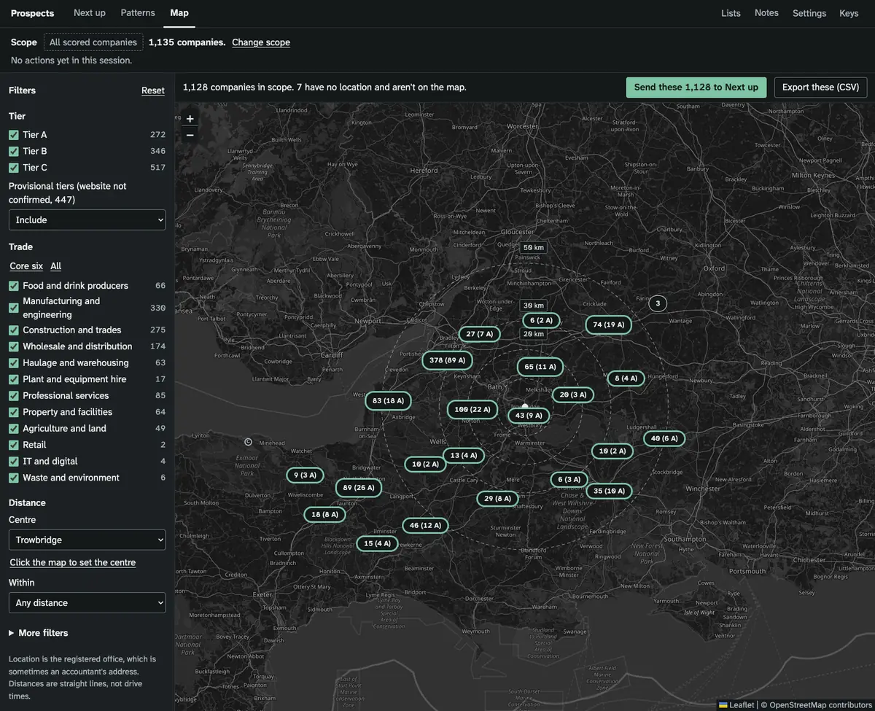Image resolution: width=875 pixels, height=711 pixels.
Task: Click the All scored companies scope chip
Action: [x=93, y=42]
